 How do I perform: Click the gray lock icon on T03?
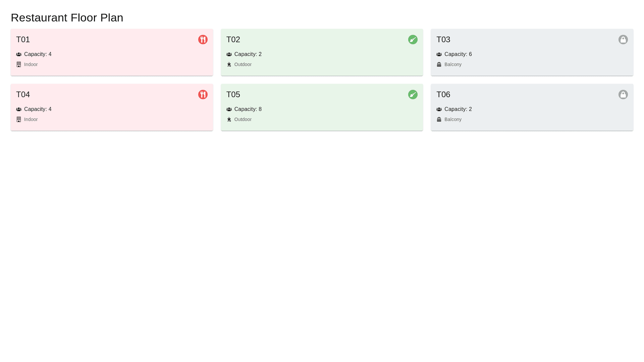[x=623, y=40]
